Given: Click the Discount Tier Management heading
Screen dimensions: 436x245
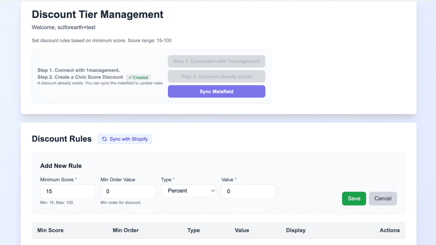Looking at the screenshot, I should 98,14.
